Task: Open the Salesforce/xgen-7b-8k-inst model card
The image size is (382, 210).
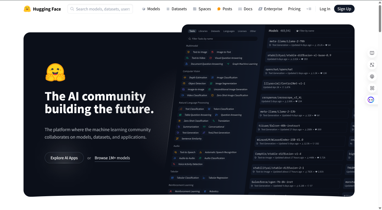Action: click(x=295, y=184)
